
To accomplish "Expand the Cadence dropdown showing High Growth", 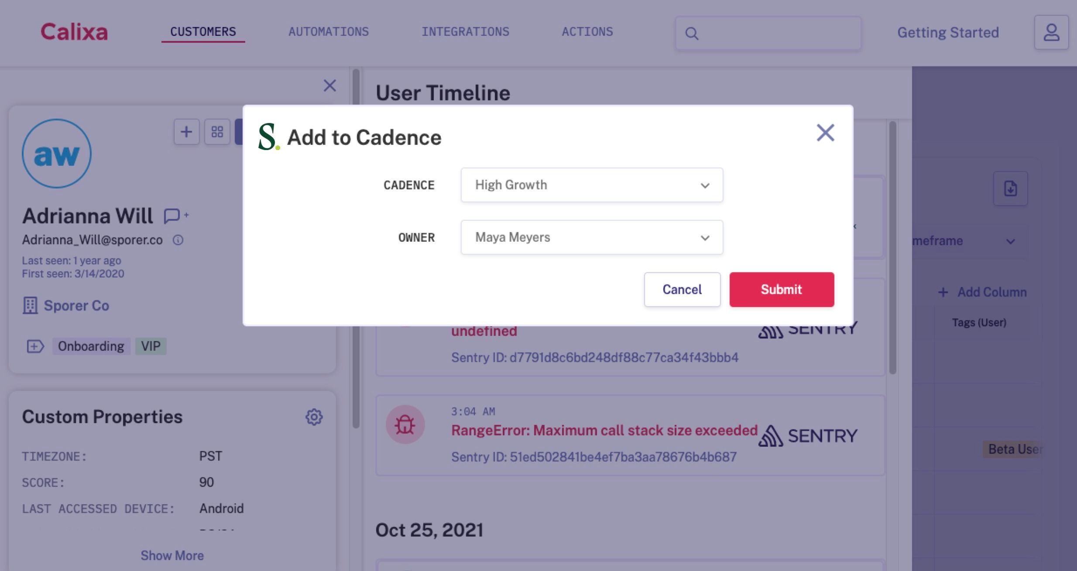I will click(592, 185).
